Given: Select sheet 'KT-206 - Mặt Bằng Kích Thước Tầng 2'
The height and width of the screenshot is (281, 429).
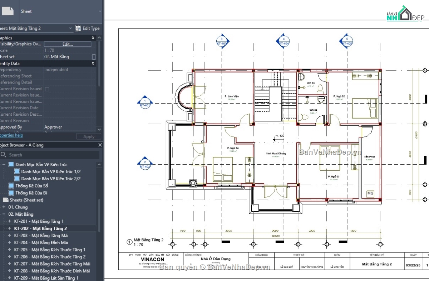Looking at the screenshot, I should point(50,257).
